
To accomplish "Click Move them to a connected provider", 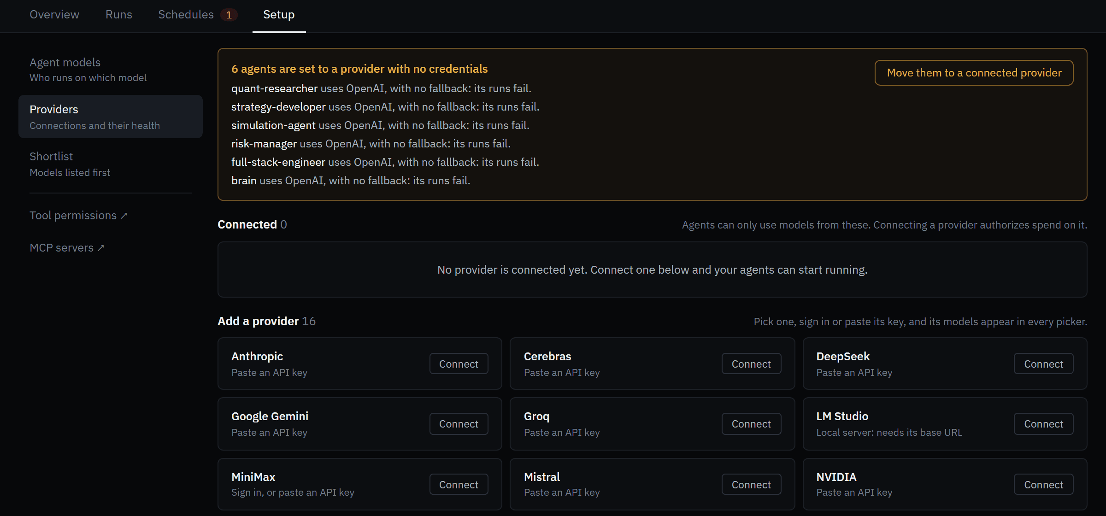I will point(974,73).
